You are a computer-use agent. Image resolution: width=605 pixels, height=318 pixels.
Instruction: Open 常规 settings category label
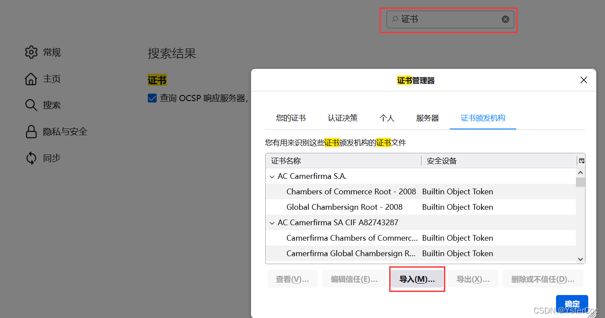[52, 53]
